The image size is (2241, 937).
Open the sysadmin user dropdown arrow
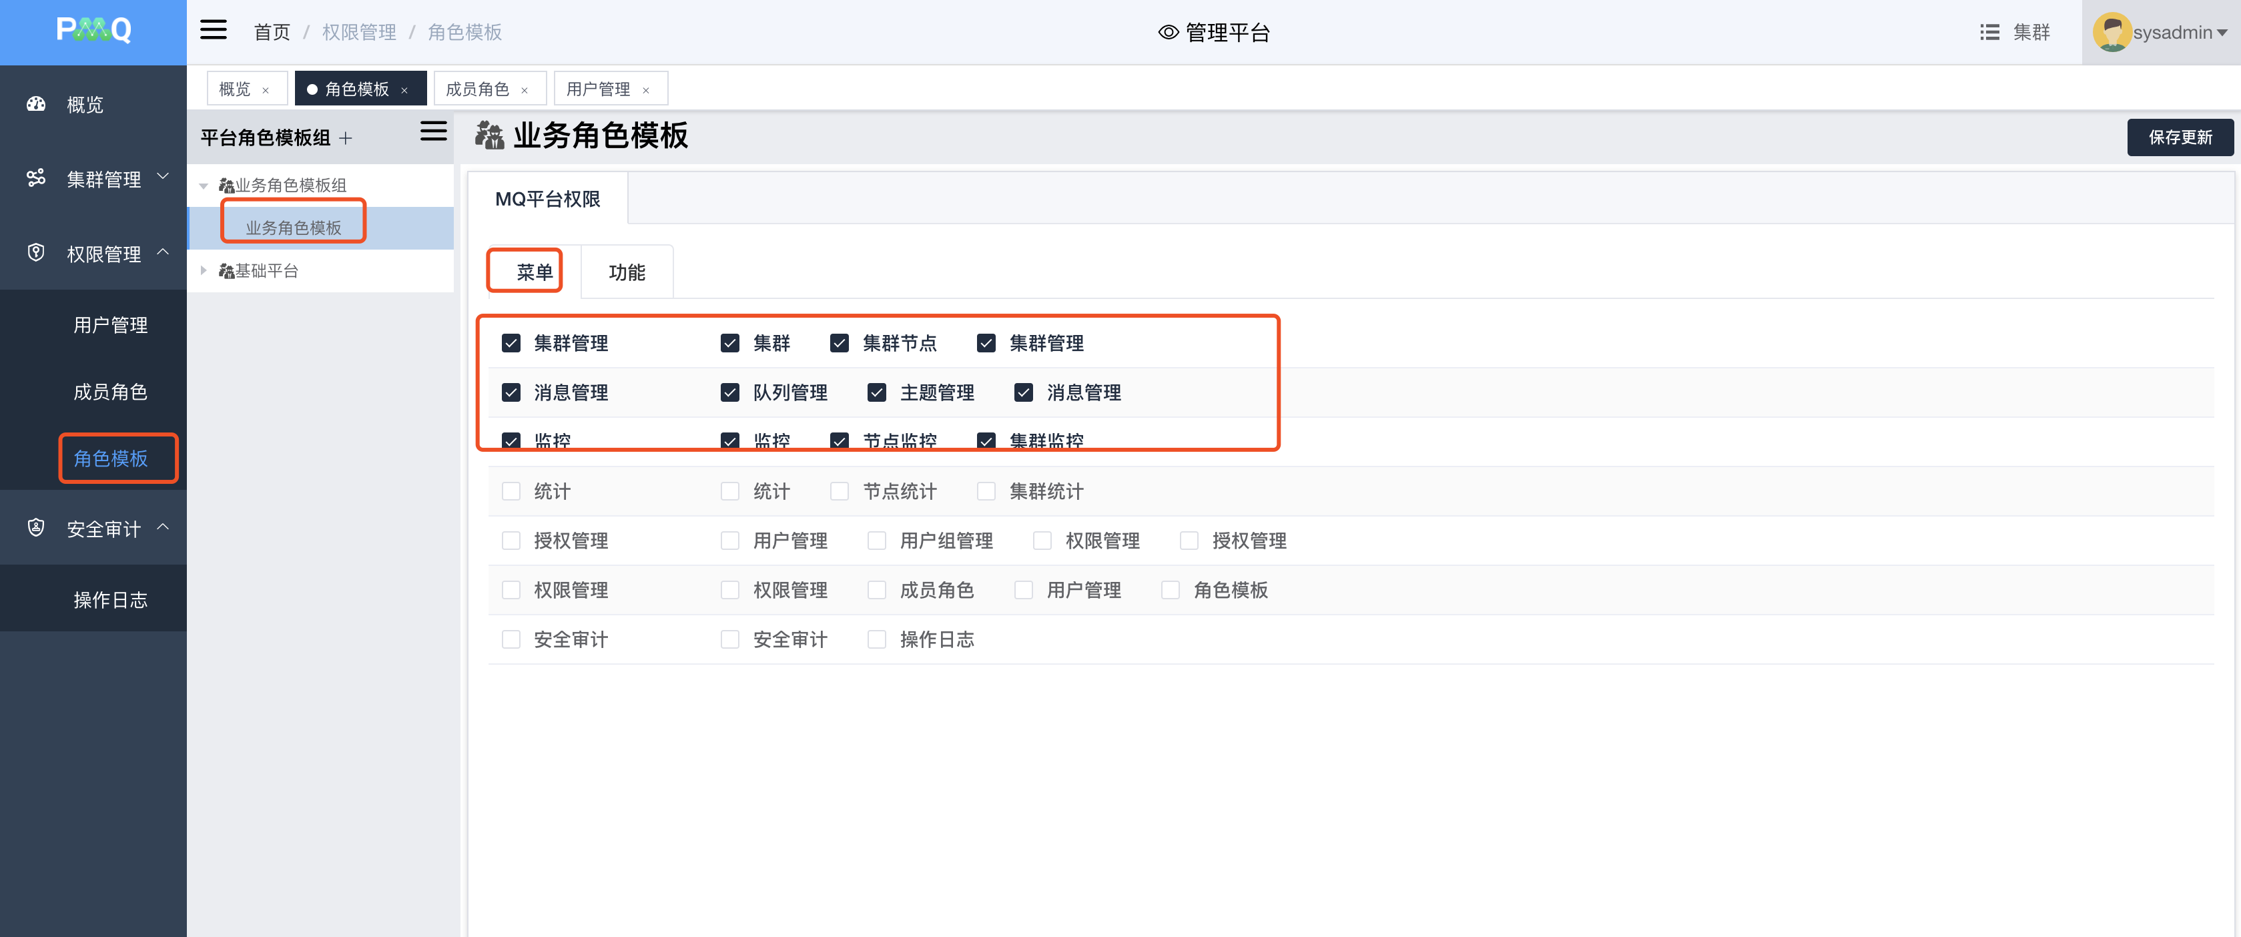point(2222,33)
